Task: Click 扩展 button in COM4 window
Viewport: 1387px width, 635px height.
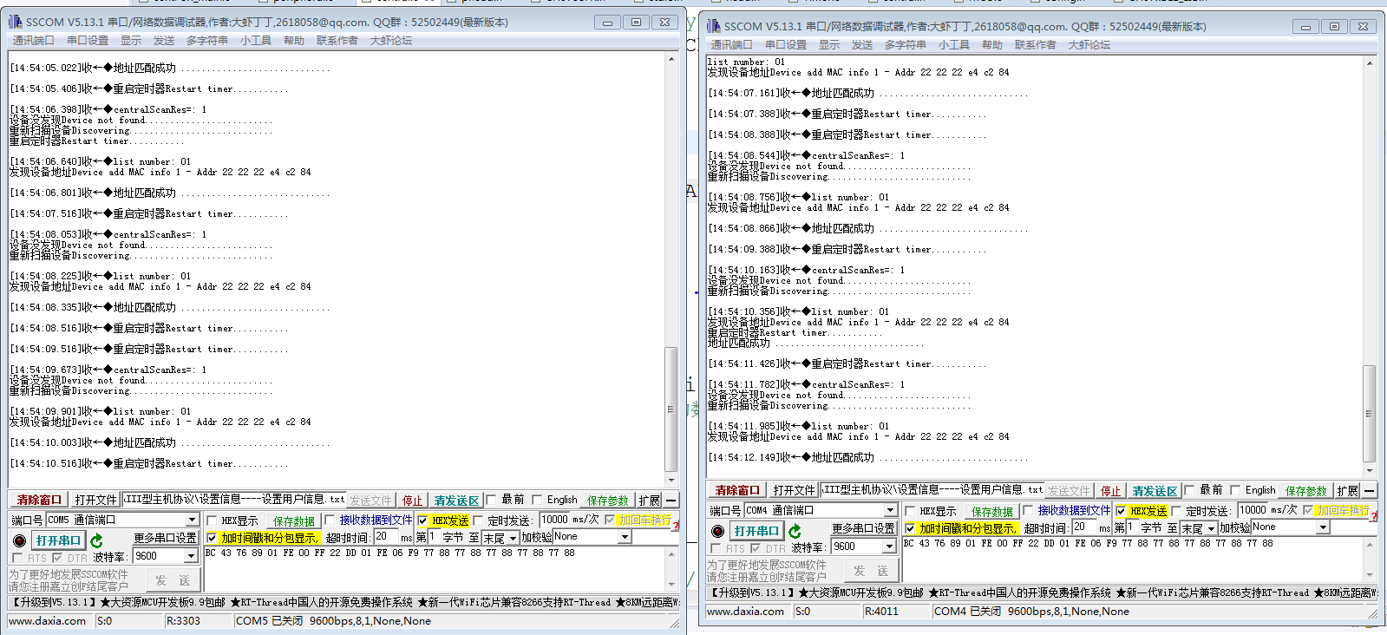Action: 1347,490
